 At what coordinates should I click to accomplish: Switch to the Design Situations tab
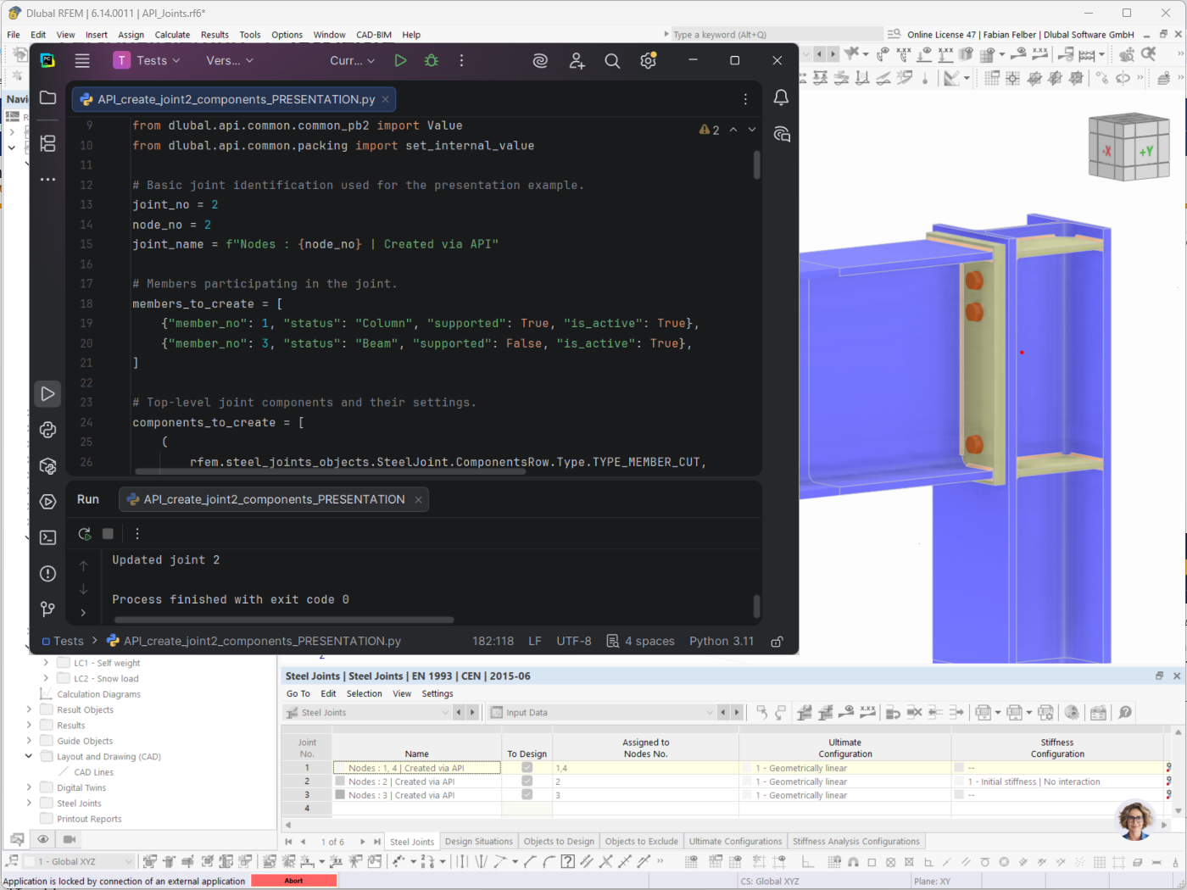point(479,842)
